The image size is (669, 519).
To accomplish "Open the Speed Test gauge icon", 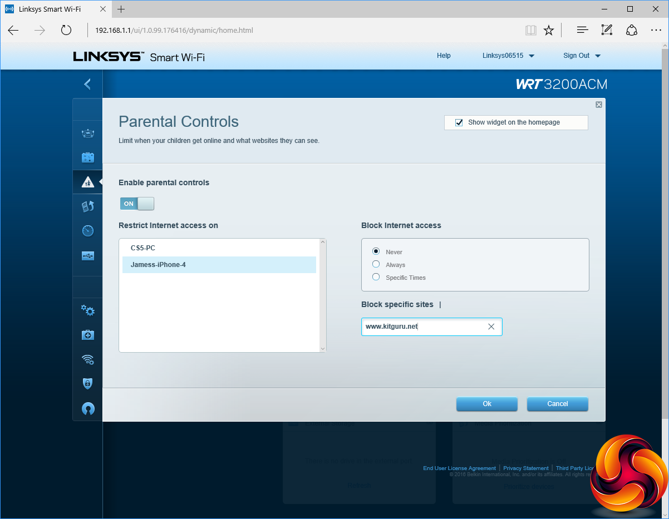I will point(88,231).
